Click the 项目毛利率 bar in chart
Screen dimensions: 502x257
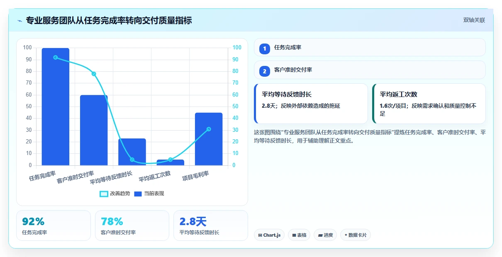209,139
